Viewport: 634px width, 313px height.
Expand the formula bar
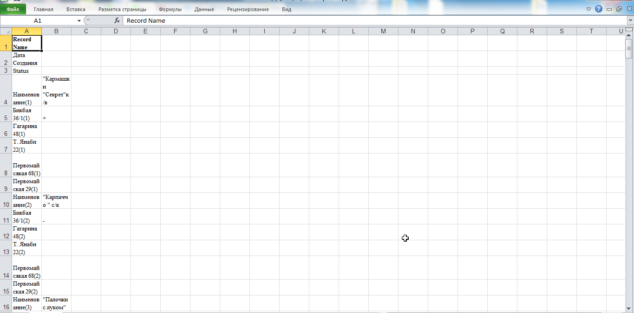pos(629,21)
